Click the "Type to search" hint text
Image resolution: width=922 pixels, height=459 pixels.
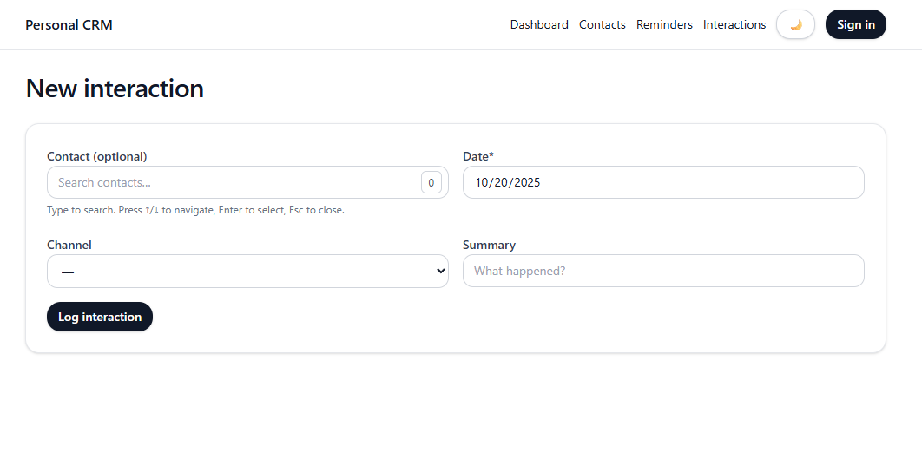coord(195,210)
